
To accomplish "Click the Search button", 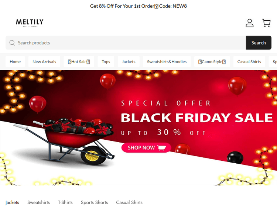I will coord(259,43).
